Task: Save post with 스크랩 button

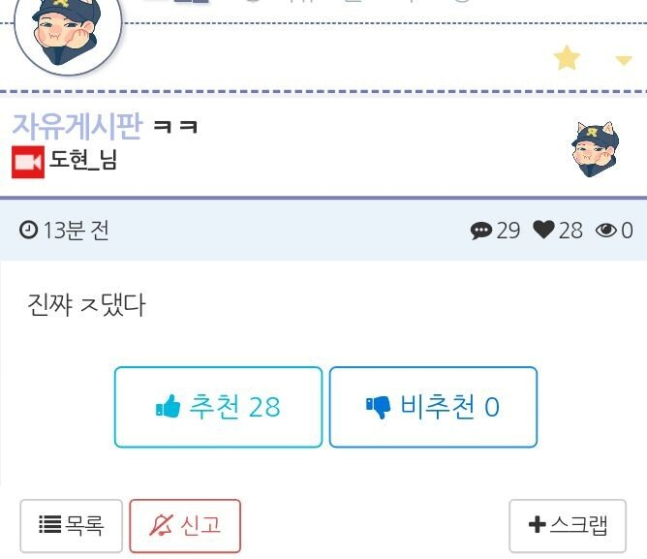Action: tap(568, 525)
